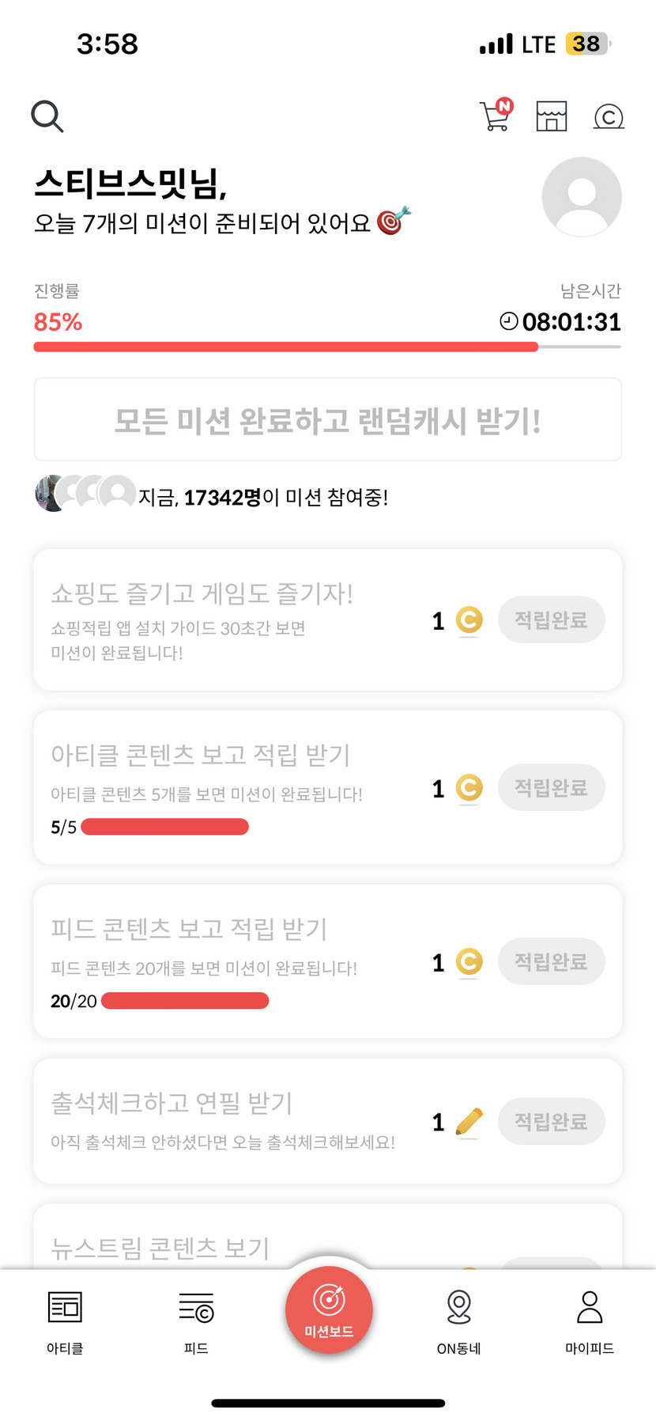Select the 미션보드 center tab
The height and width of the screenshot is (1421, 656).
pos(329,1311)
